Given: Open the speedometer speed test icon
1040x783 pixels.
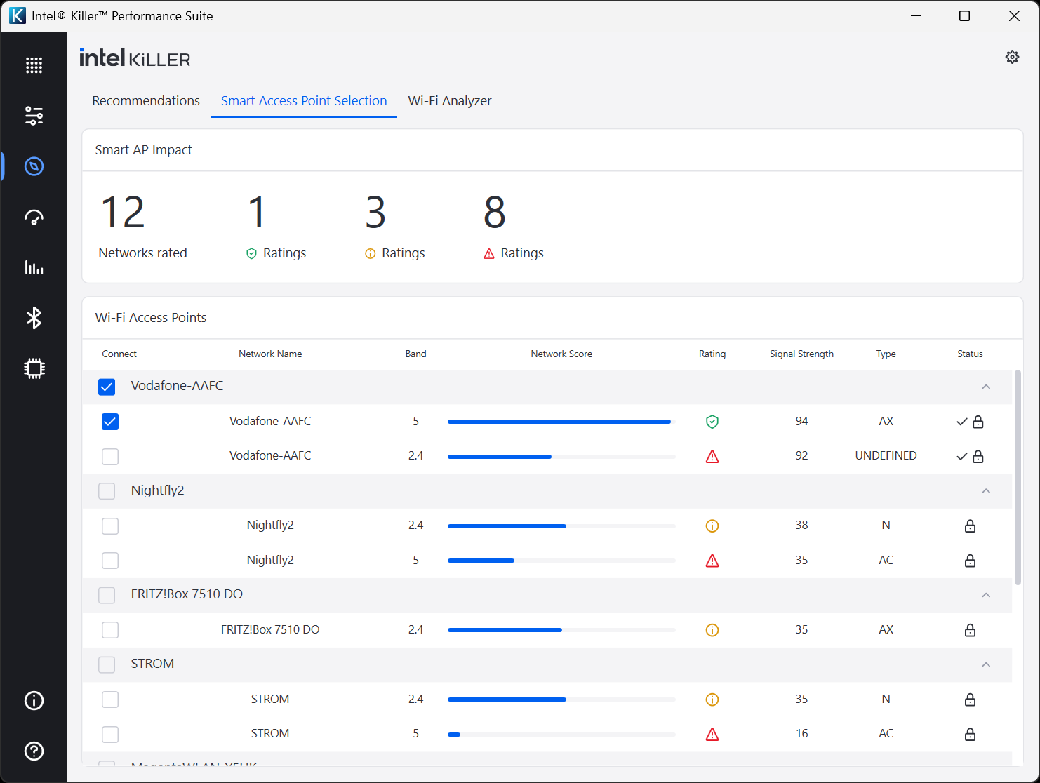Looking at the screenshot, I should (34, 217).
